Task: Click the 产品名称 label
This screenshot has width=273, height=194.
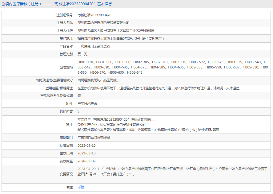Action: 66,46
